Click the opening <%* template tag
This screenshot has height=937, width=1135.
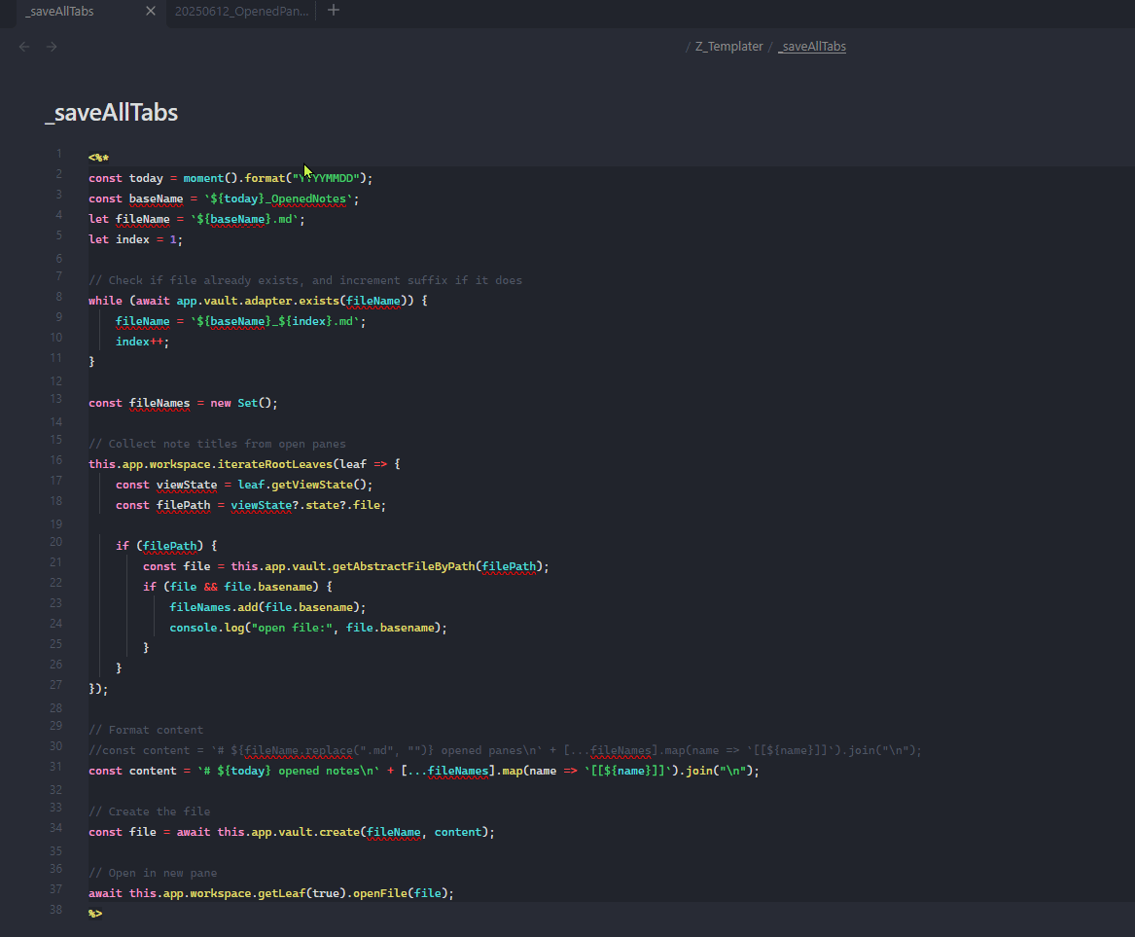pos(98,157)
